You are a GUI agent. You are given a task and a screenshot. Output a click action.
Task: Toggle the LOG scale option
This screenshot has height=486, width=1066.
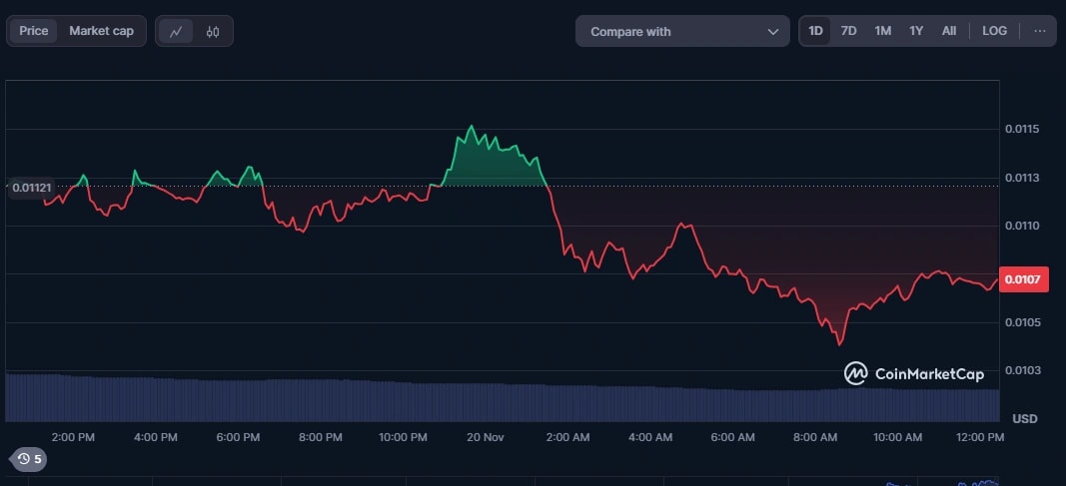click(x=994, y=31)
